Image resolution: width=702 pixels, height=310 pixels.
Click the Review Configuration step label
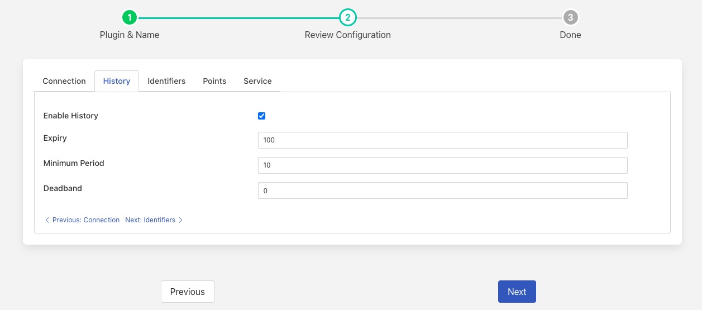pos(347,35)
